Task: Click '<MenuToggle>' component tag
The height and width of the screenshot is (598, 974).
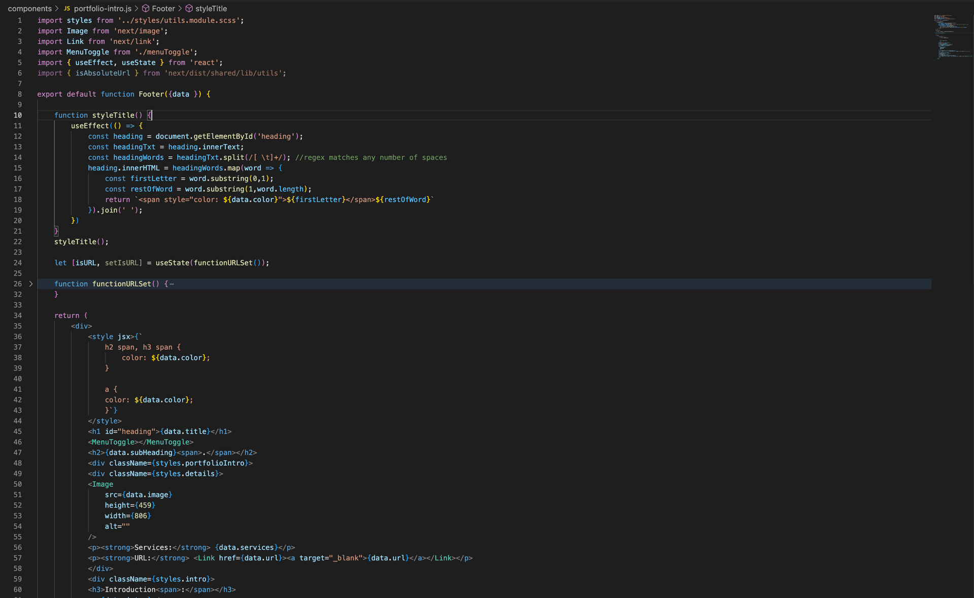Action: click(113, 442)
